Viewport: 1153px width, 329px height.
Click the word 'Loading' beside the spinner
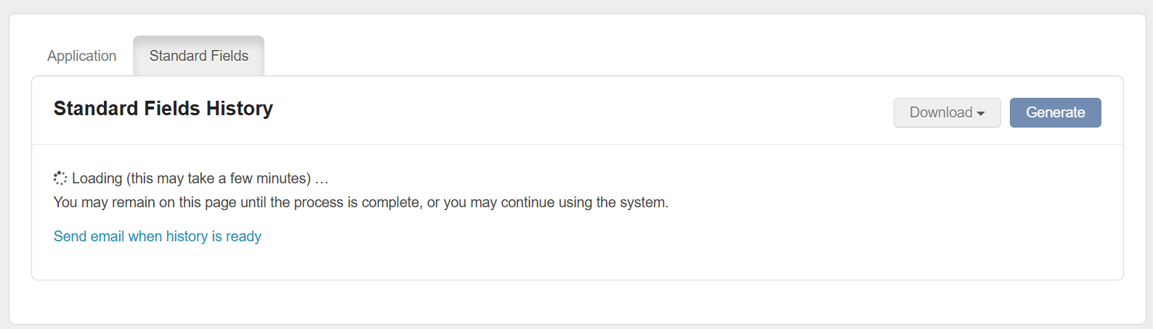97,178
